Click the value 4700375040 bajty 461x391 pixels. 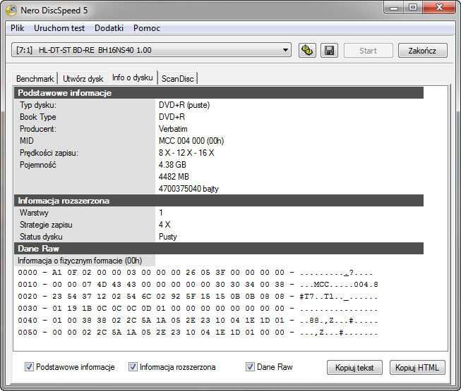188,189
